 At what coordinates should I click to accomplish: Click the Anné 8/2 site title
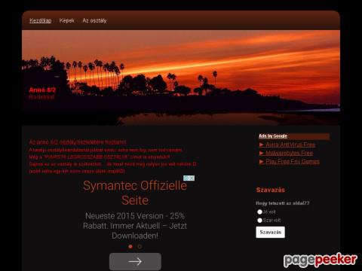pos(42,90)
